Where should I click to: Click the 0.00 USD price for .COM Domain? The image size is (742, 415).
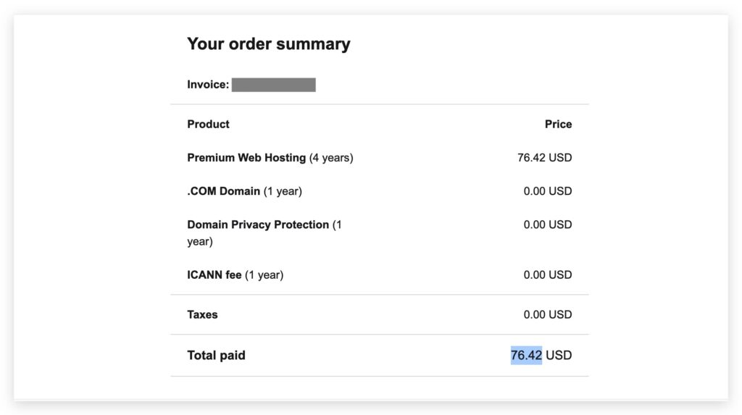547,191
